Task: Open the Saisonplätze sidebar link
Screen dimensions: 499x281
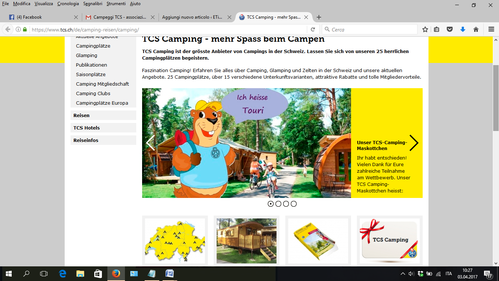Action: pos(91,75)
